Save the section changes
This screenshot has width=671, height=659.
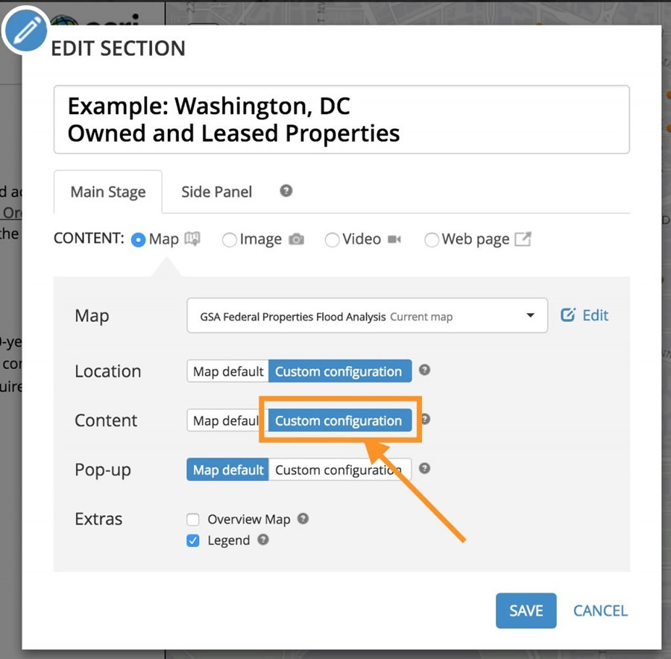526,611
